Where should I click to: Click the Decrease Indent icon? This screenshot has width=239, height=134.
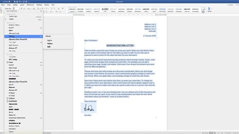coord(52,9)
